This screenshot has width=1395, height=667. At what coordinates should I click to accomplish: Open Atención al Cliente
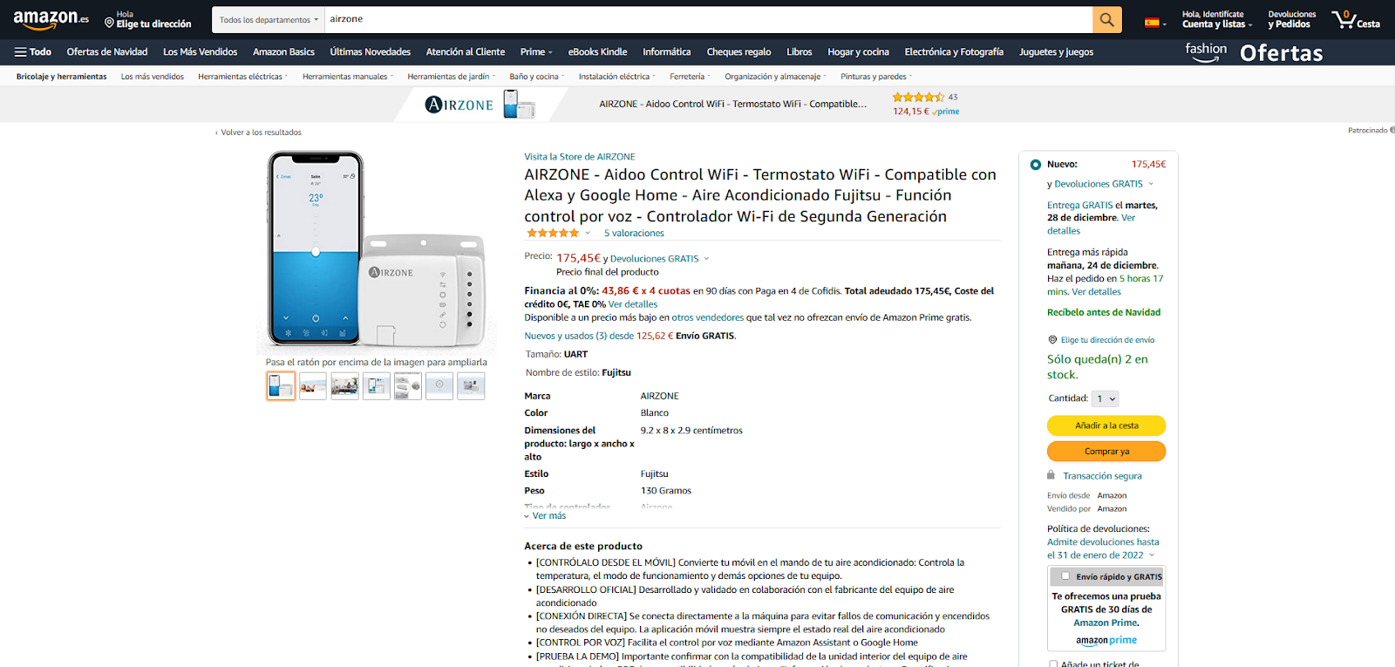pyautogui.click(x=466, y=52)
